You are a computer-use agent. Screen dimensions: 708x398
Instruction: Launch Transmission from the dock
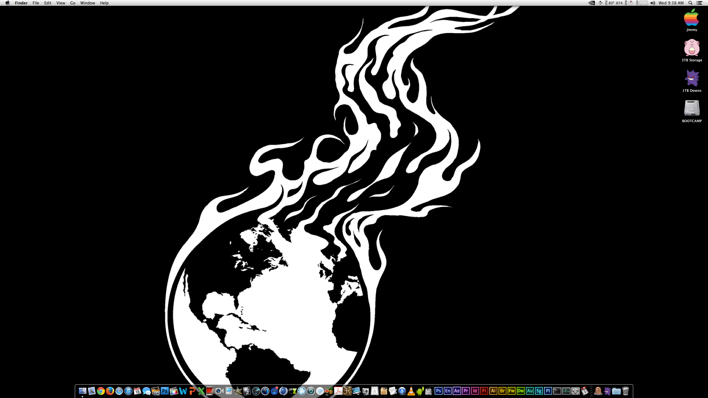tap(584, 391)
